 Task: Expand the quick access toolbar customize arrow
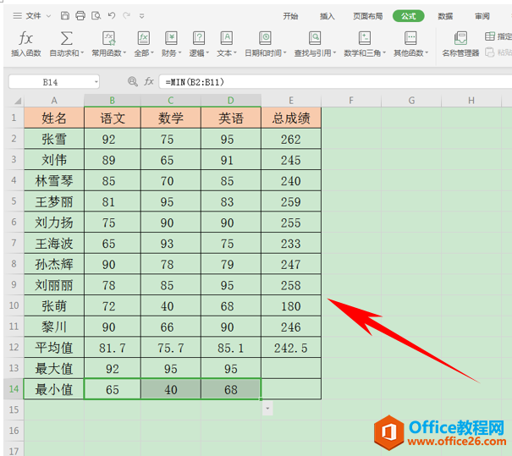[x=141, y=16]
